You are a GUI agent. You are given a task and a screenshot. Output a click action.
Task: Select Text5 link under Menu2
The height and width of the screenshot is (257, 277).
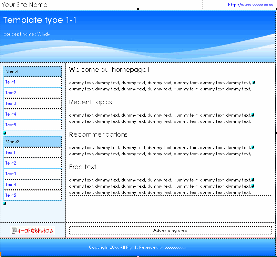(x=11, y=195)
